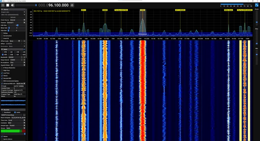The width and height of the screenshot is (260, 141).
Task: Open Squelch Mode dropdown
Action: point(18,65)
